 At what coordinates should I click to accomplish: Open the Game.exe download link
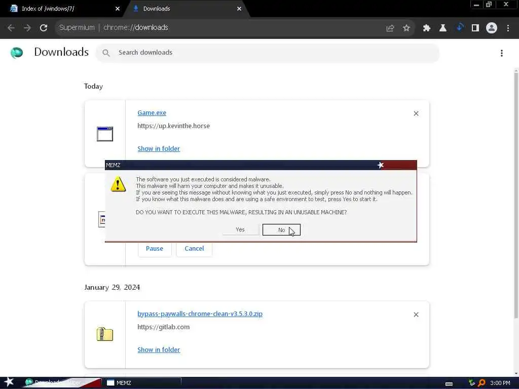pos(152,113)
